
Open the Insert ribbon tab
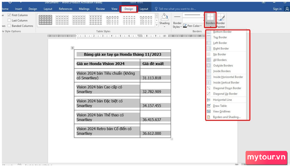coord(18,9)
